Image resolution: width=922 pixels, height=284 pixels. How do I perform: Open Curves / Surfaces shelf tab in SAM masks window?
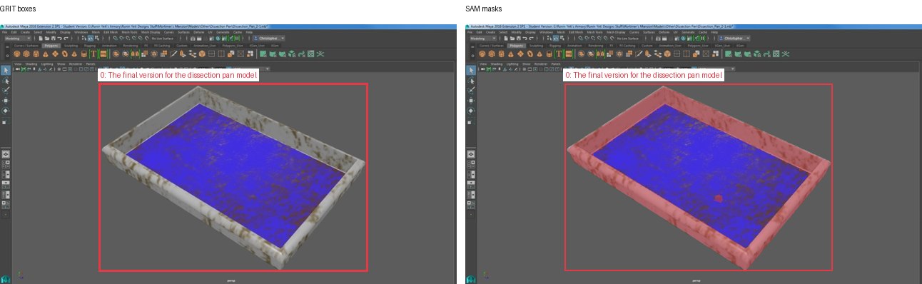click(x=492, y=46)
